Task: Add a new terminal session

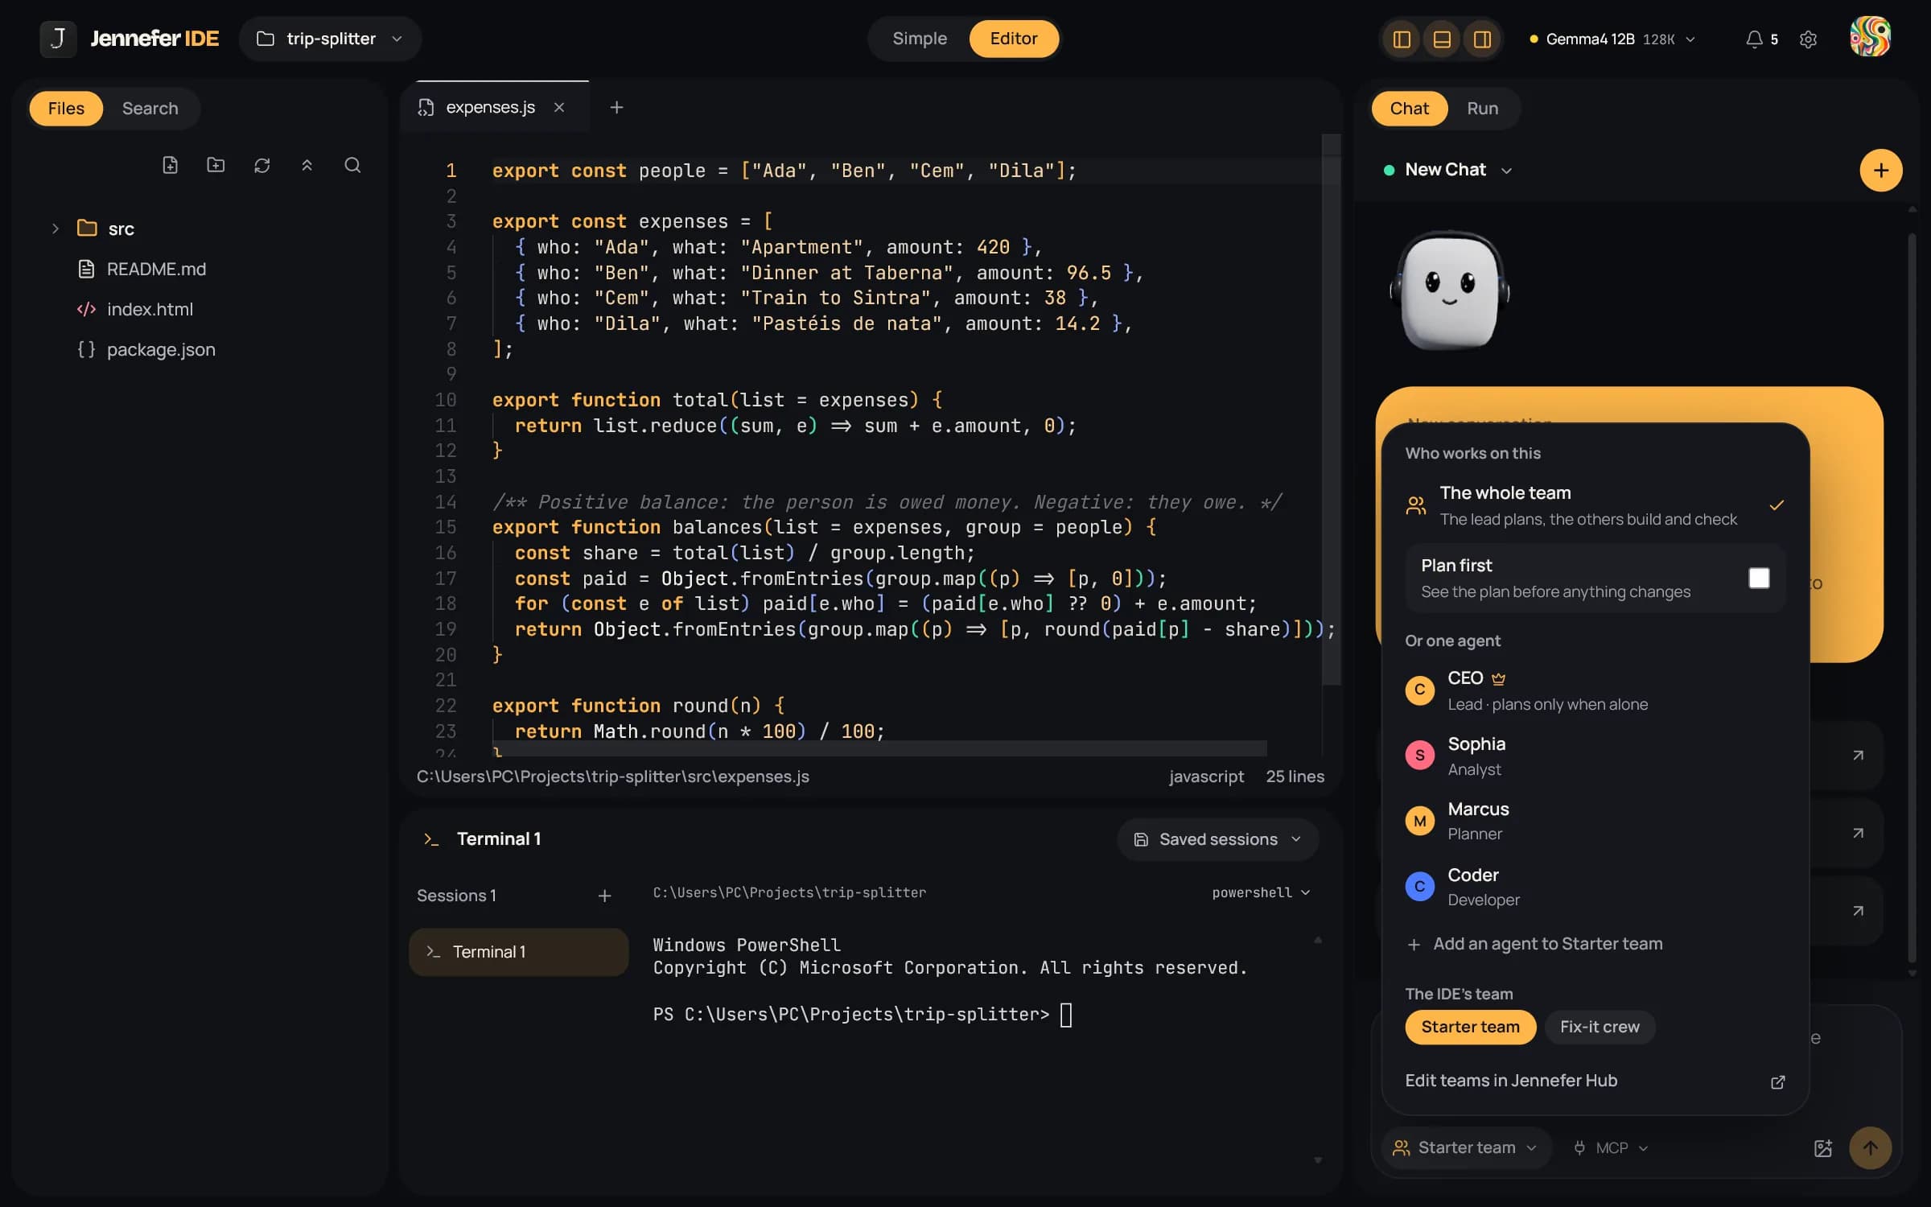Action: pos(604,896)
